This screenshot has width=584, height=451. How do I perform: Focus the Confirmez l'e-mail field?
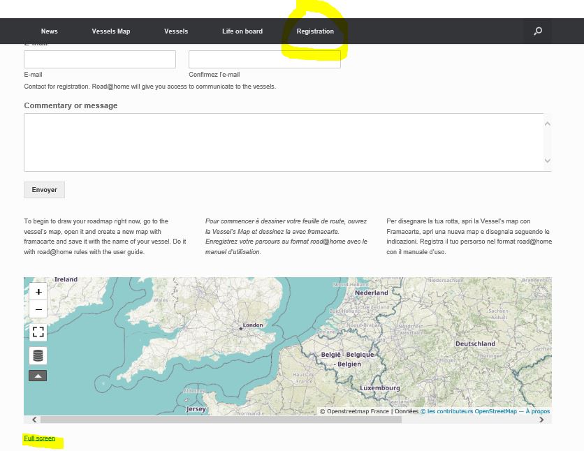(264, 59)
